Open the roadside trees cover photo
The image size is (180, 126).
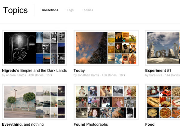[x=20, y=102]
